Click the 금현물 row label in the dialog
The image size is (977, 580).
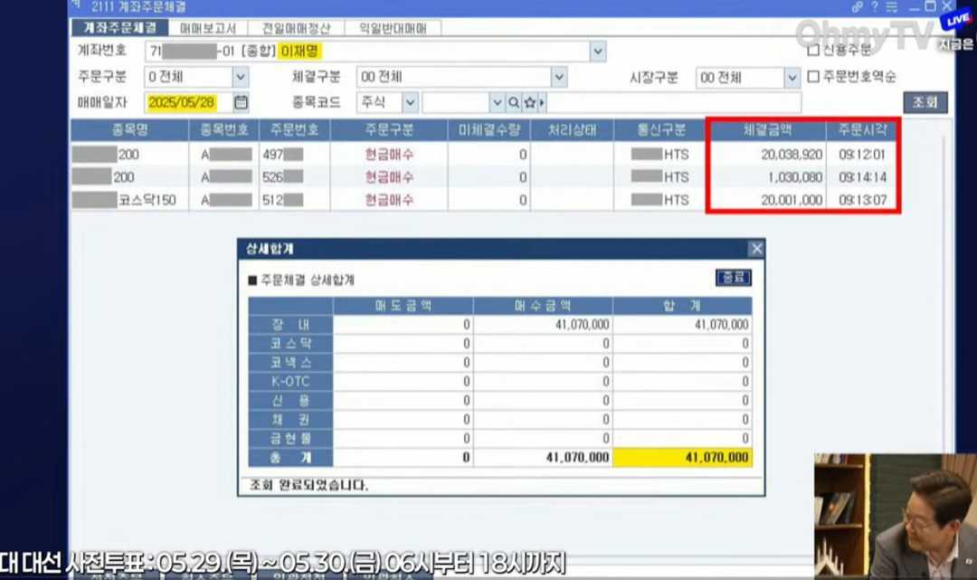click(290, 439)
